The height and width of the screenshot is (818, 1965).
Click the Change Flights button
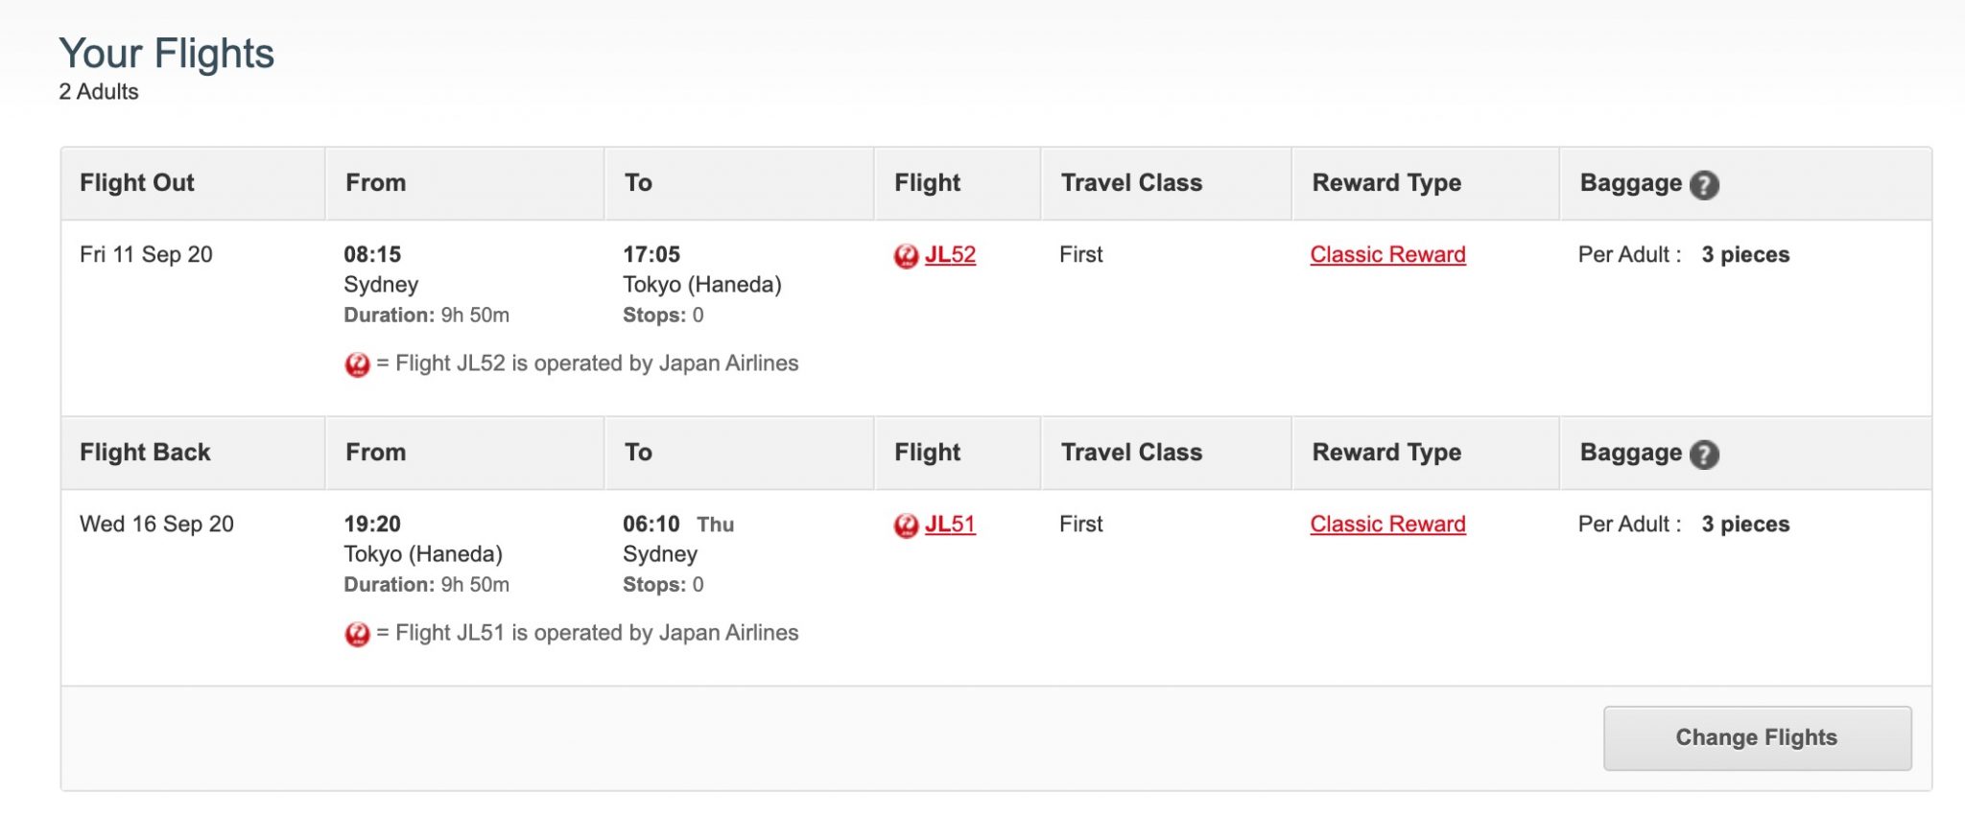coord(1757,737)
